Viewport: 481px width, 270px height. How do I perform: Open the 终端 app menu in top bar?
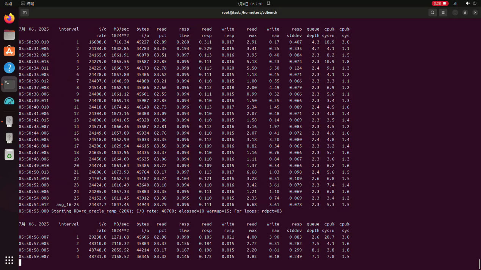click(27, 3)
